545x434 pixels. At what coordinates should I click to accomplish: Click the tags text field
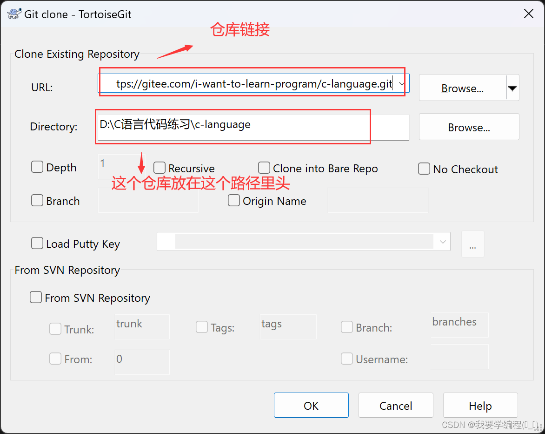(288, 327)
